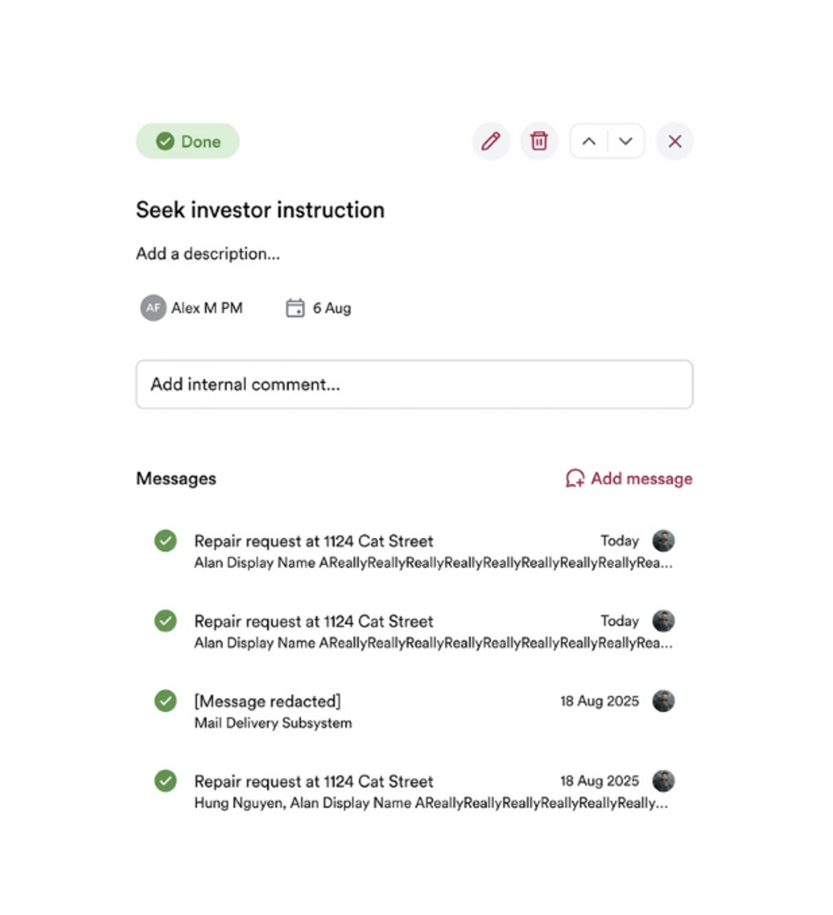Click the AF assignee avatar
This screenshot has height=915, width=833.
153,308
